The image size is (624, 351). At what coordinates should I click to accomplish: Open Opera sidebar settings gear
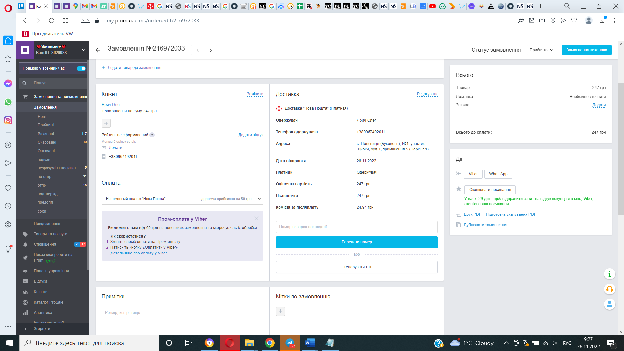click(x=8, y=225)
